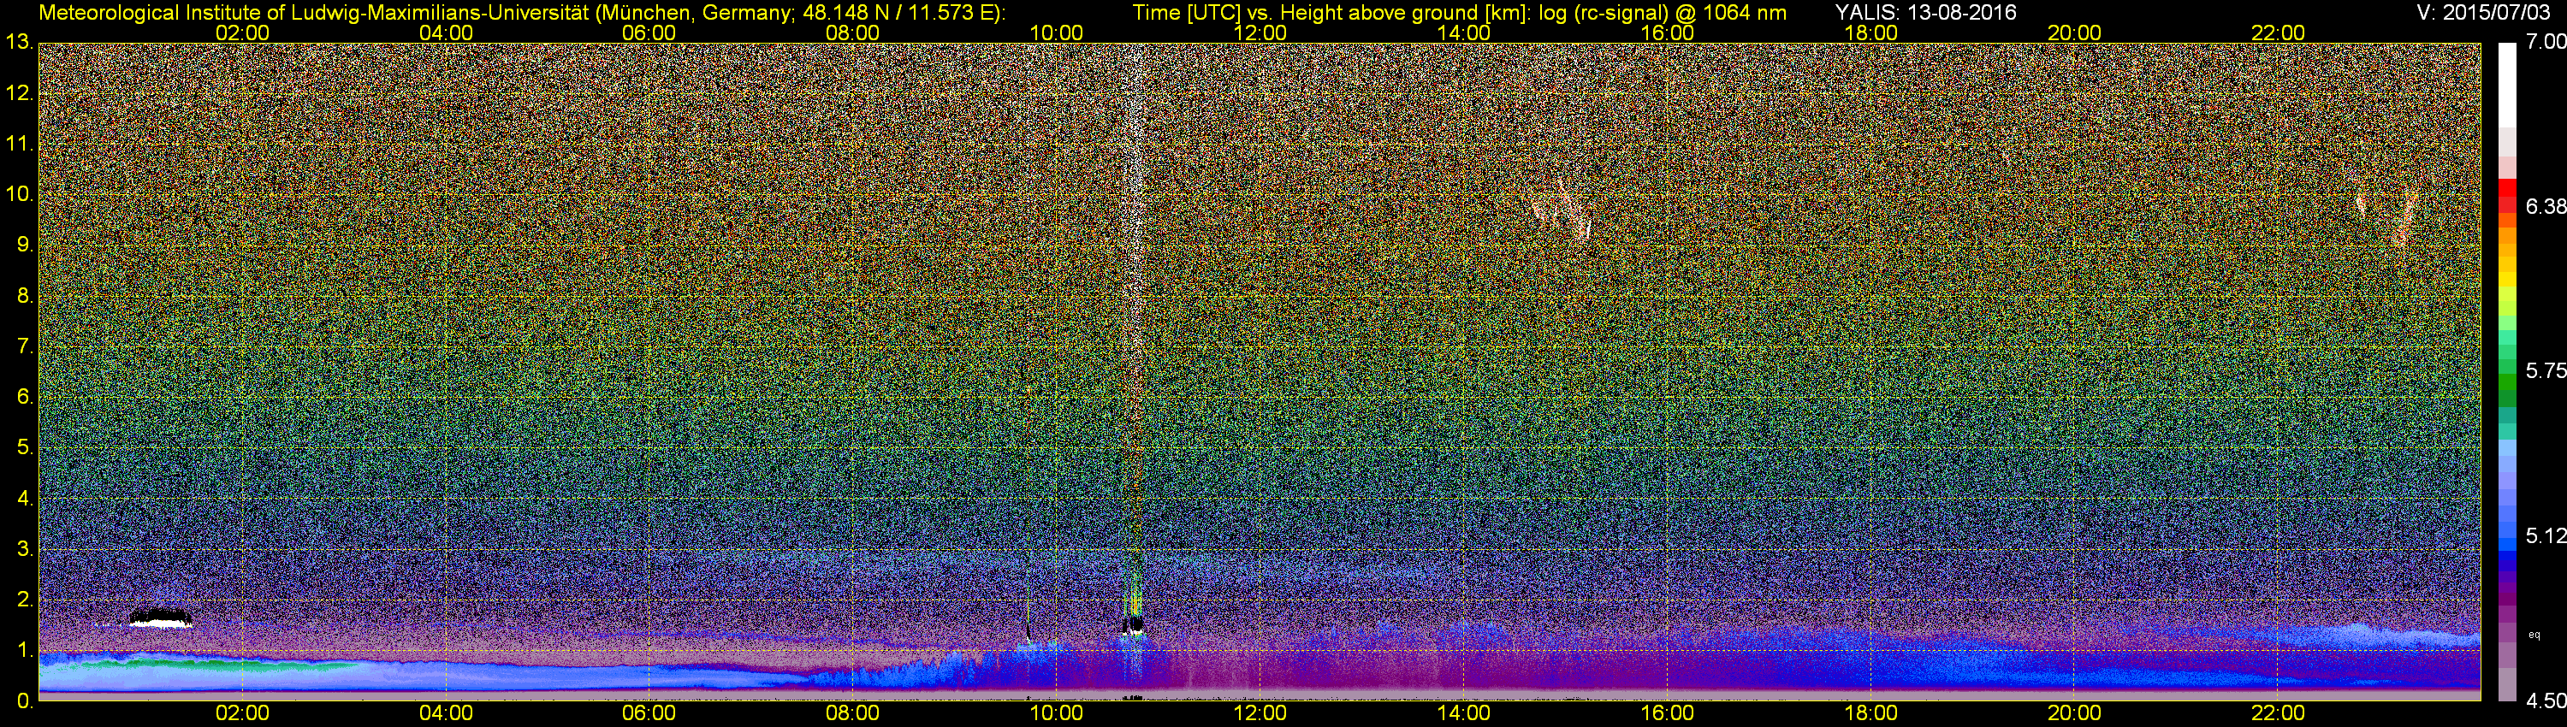Click the 3. km height axis label
2567x727 pixels.
(24, 550)
